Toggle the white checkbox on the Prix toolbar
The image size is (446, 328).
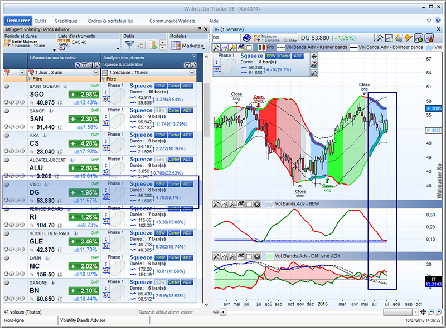249,47
